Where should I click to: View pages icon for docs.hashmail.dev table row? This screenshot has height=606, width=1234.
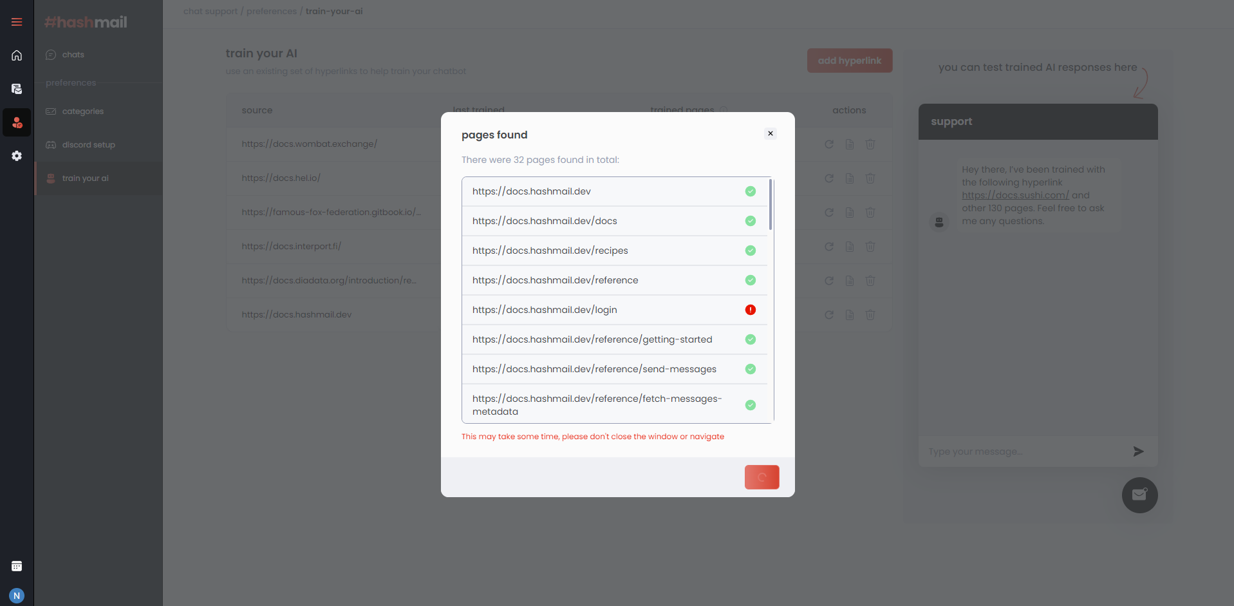point(850,315)
